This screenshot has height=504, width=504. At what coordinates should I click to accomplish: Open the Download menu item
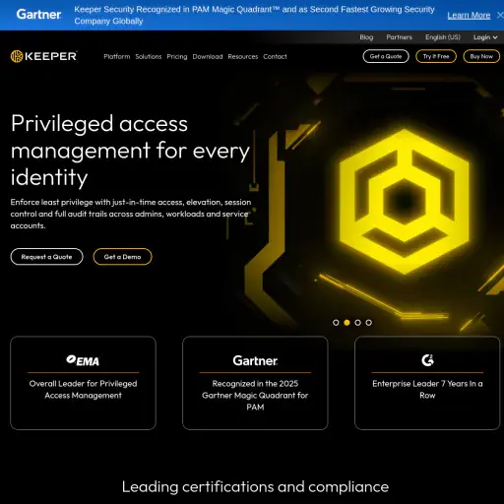tap(208, 56)
